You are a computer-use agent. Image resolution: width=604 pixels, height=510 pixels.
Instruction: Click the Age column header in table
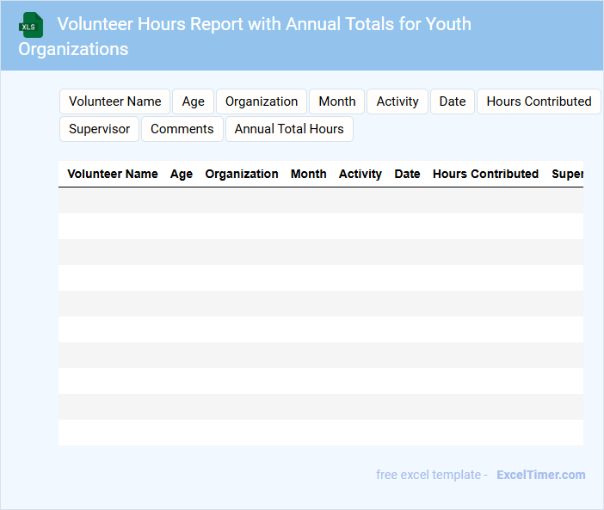[182, 174]
